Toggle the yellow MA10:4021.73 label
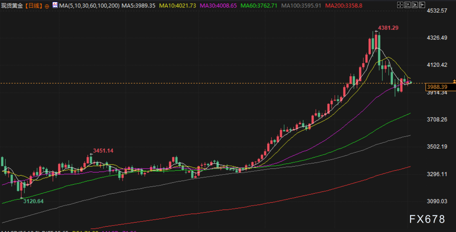 click(x=178, y=6)
